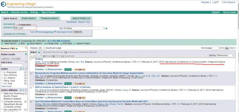Viewport: 239px width, 112px height.
Task: Click the Add search field icon
Action: coord(55,32)
